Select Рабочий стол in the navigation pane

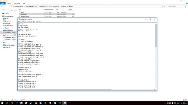click(x=9, y=30)
